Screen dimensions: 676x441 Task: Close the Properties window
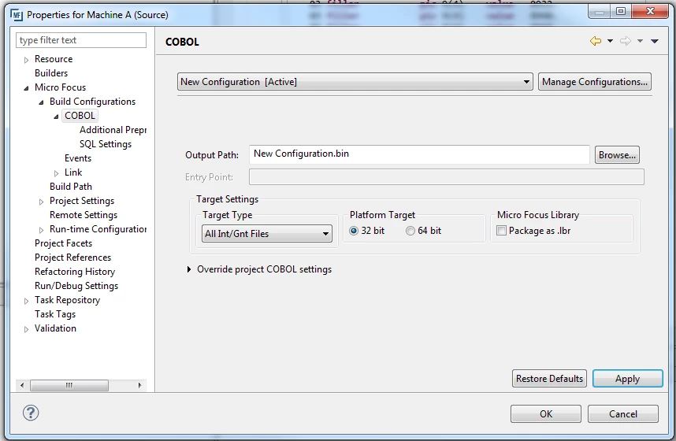[650, 12]
